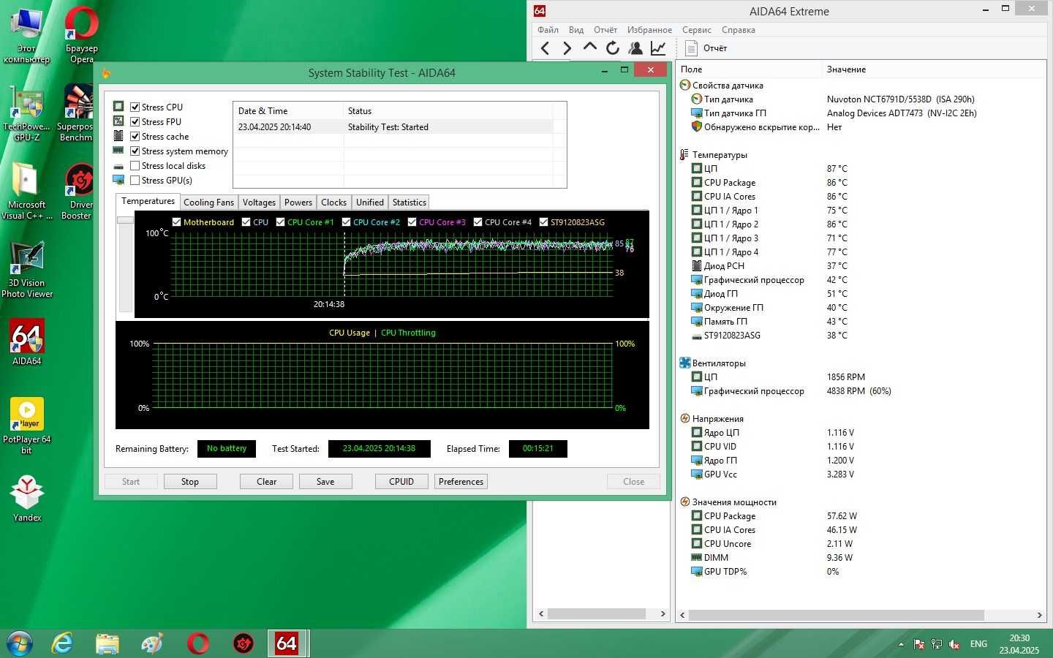Click the Поле column header

750,69
